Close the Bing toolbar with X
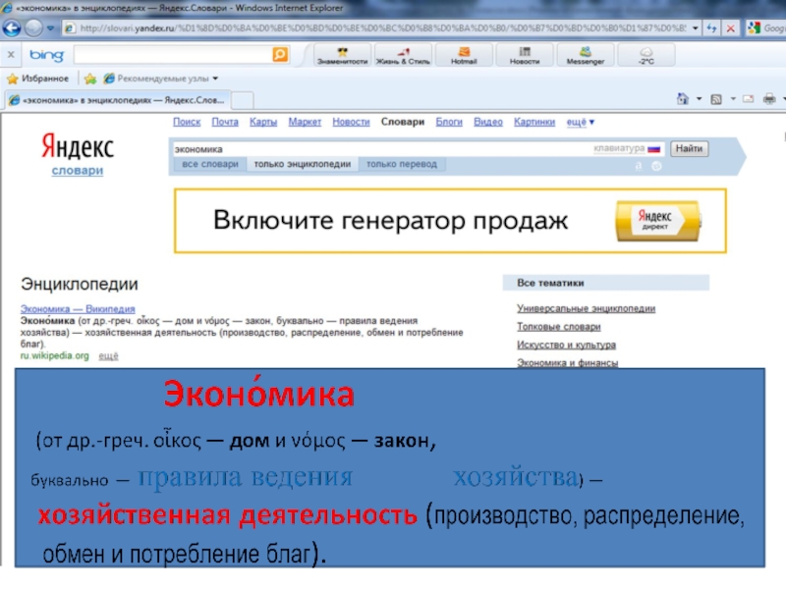 tap(11, 55)
